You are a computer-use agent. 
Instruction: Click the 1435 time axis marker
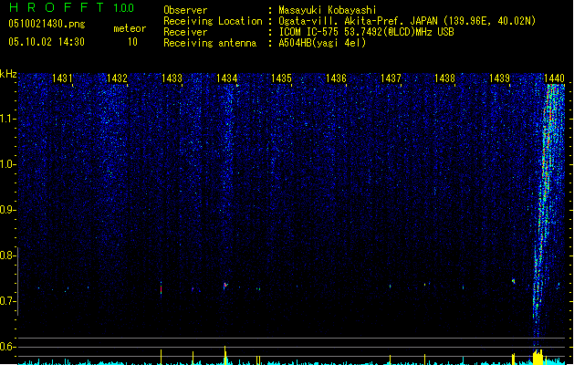click(281, 78)
